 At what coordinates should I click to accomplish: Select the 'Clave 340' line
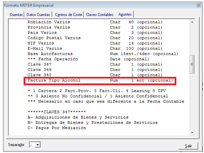[x=95, y=75]
